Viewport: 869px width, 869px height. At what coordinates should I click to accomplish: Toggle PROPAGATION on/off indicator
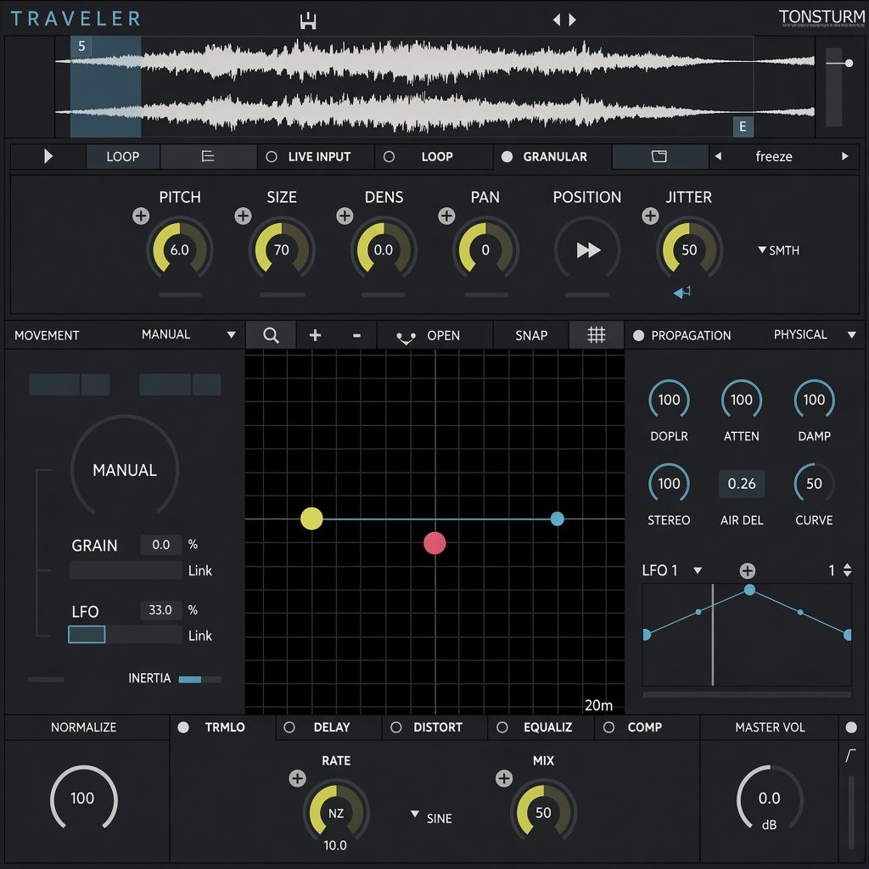pyautogui.click(x=638, y=335)
